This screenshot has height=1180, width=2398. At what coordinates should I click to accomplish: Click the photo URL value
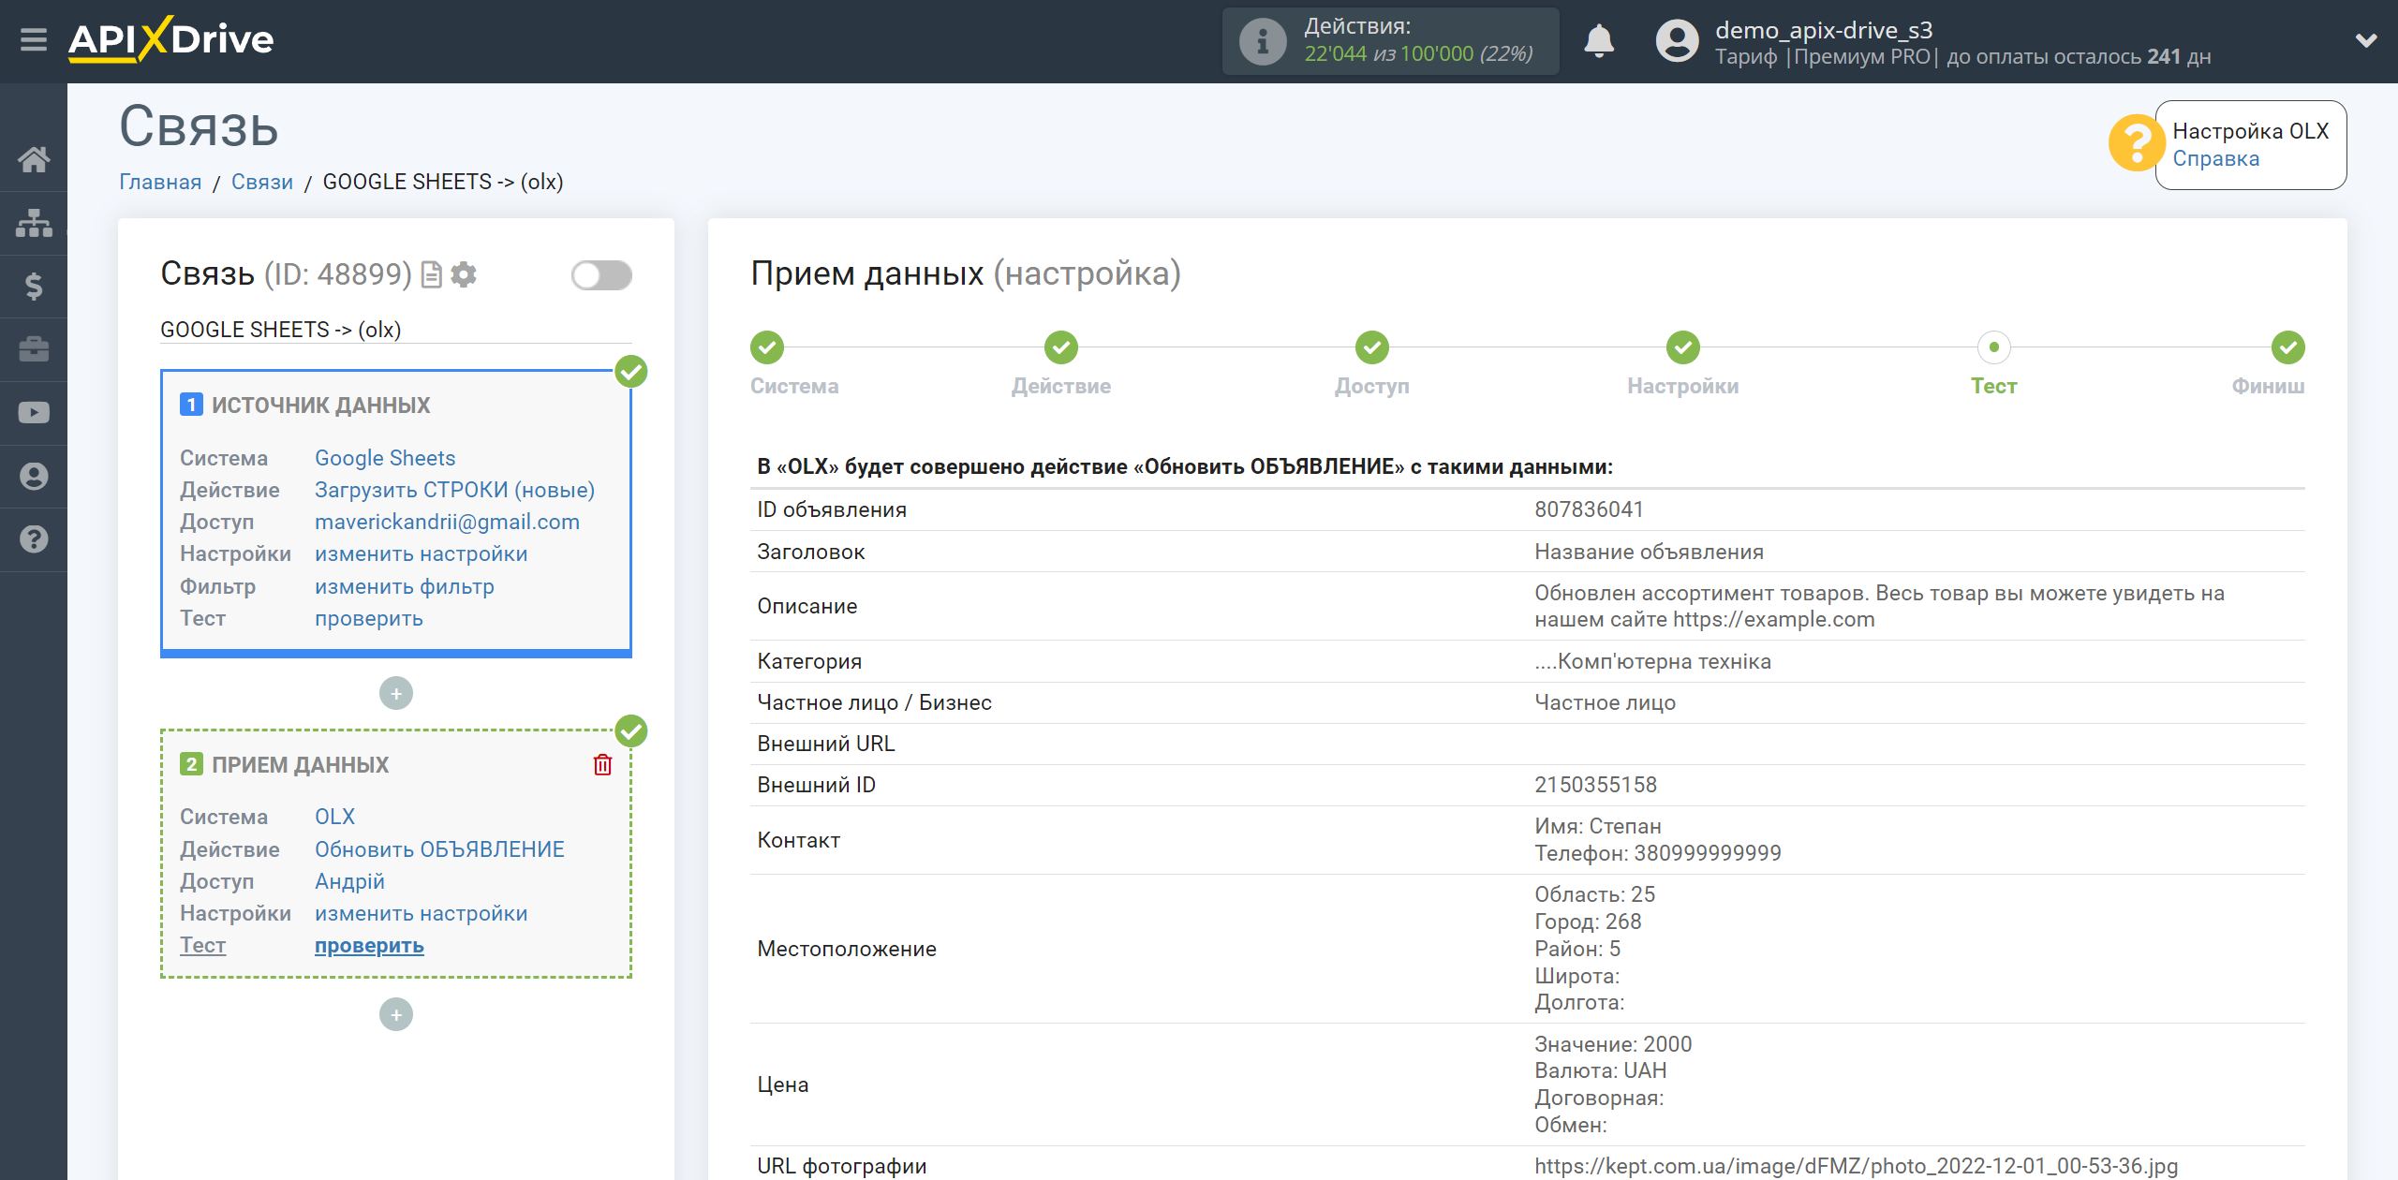coord(1856,1166)
